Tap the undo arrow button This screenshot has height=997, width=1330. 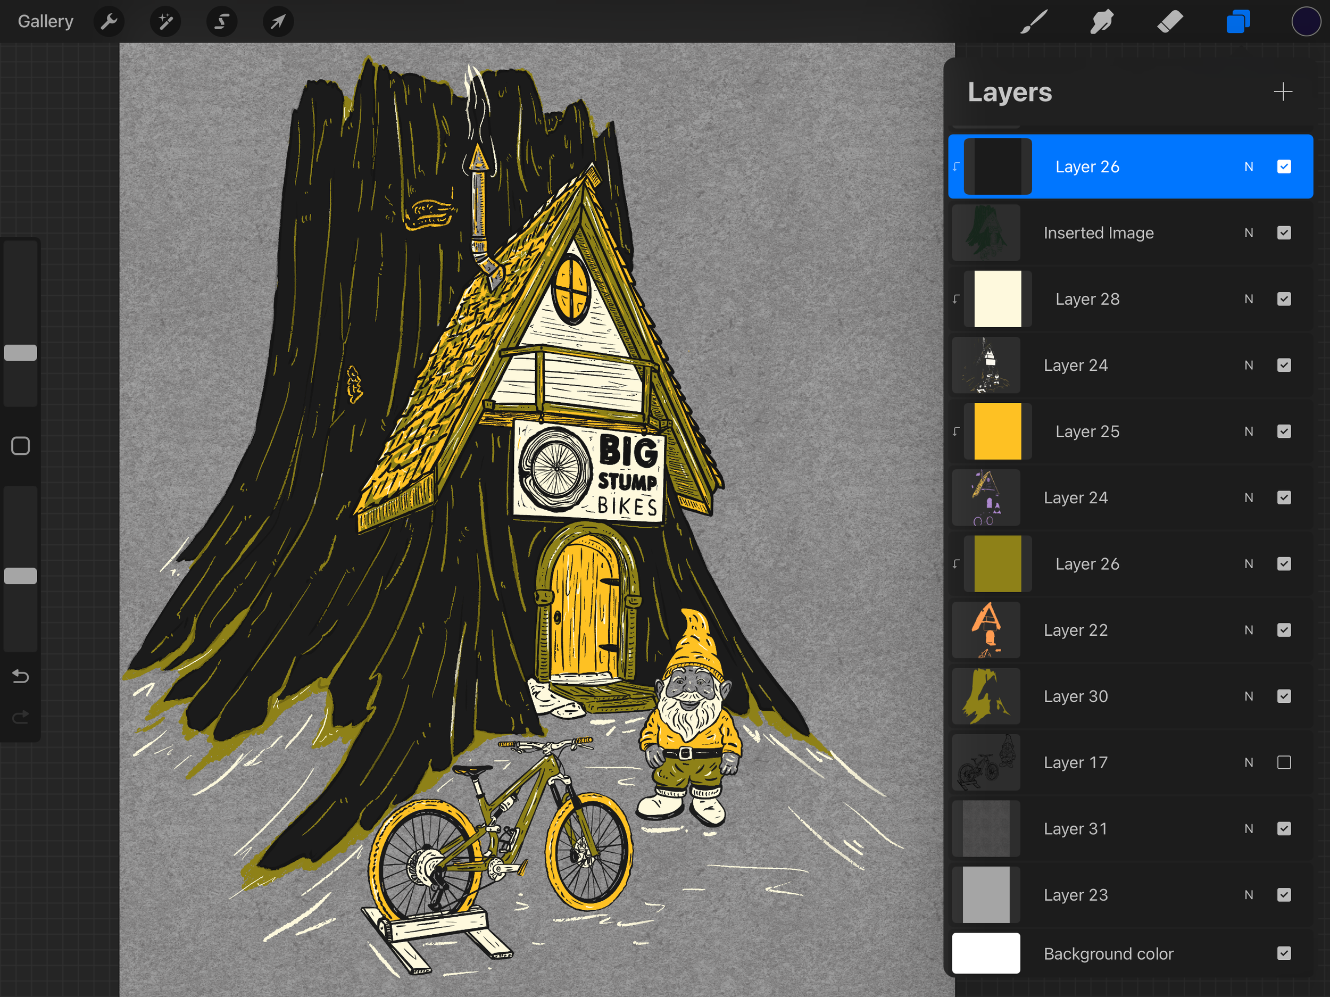point(20,677)
